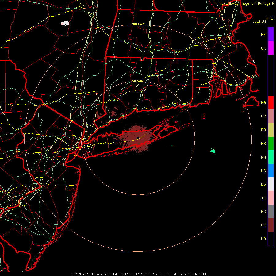
Task: Click the "DS" legend label
Action: (263, 184)
